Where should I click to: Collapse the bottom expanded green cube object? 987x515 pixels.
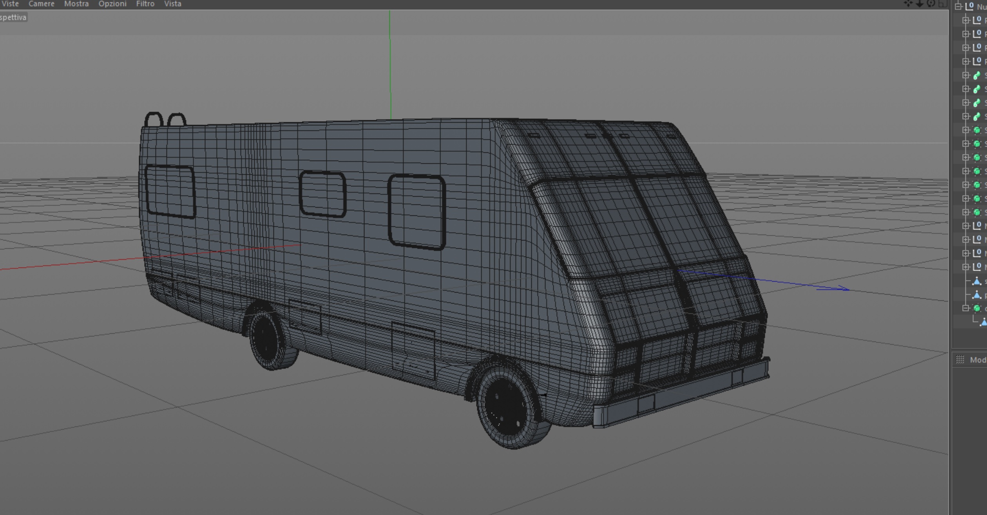click(965, 308)
